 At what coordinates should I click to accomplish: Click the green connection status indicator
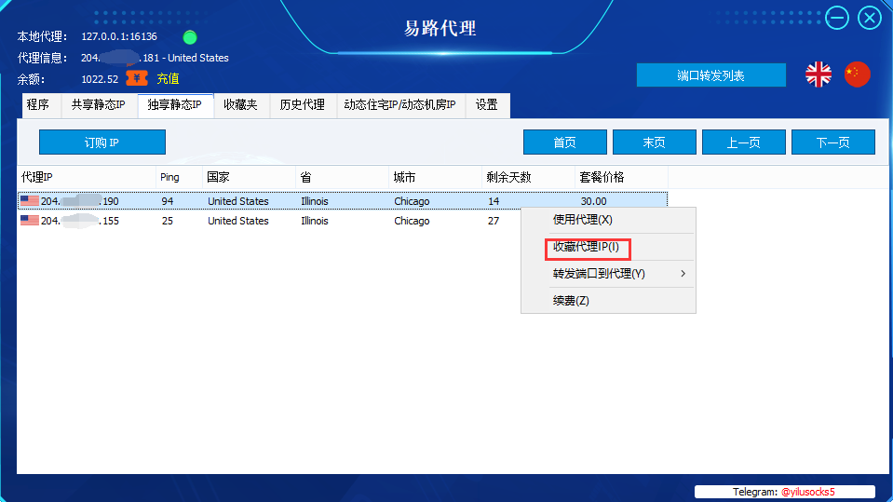190,37
